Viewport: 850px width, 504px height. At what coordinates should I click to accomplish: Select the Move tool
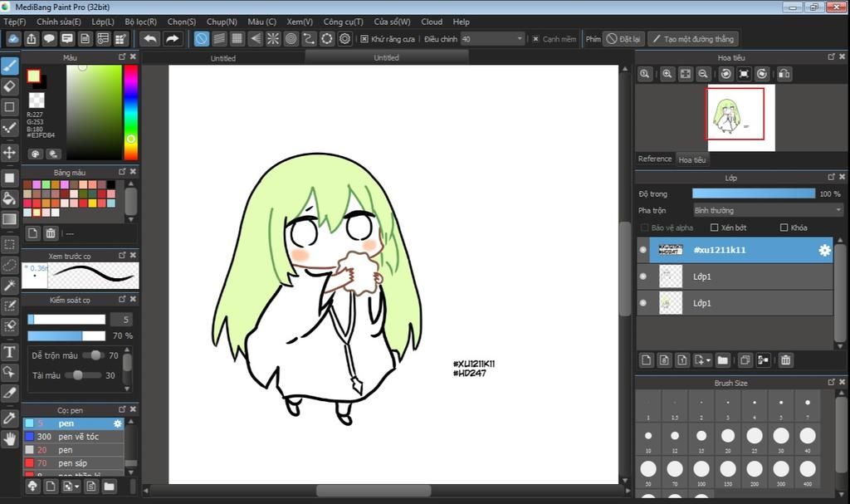[10, 153]
